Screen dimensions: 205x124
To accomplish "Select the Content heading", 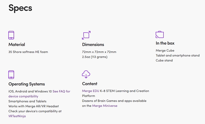I will 90,84.
